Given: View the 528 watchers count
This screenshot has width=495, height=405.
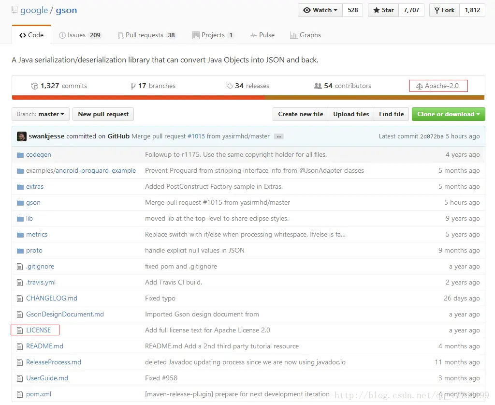Looking at the screenshot, I should (x=352, y=10).
